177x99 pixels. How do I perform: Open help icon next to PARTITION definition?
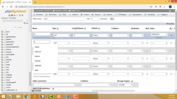pyautogui.click(x=53, y=89)
